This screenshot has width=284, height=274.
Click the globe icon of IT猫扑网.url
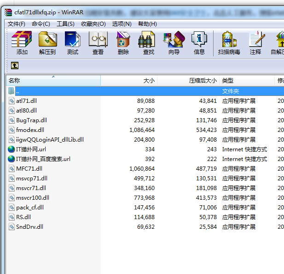(x=11, y=149)
